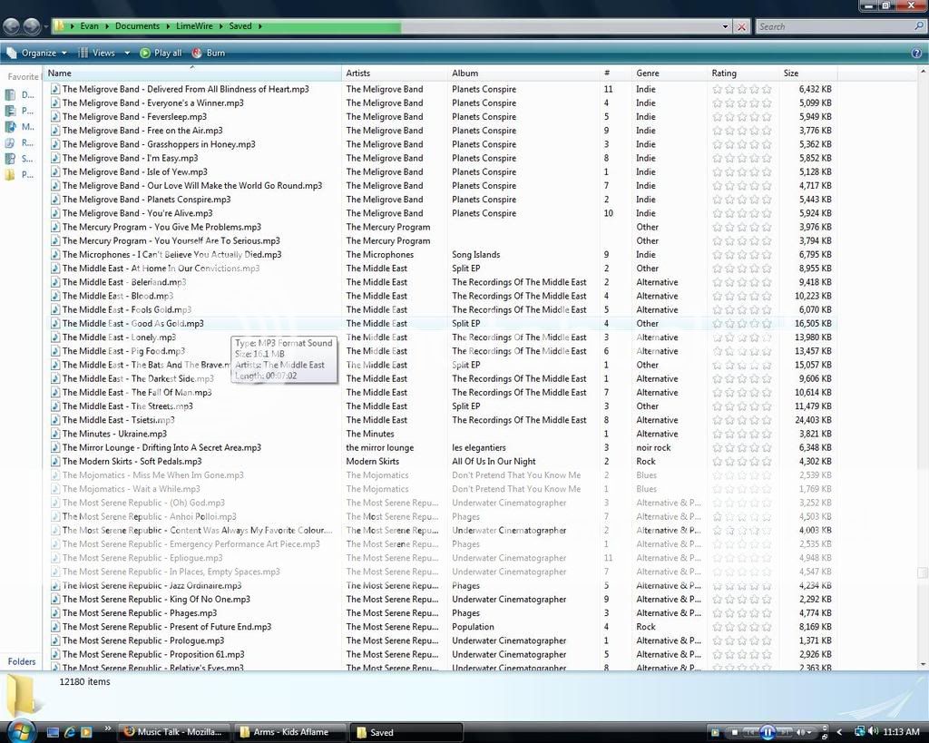Viewport: 929px width, 743px height.
Task: Select the mp3 icon of Soft Pedals.mp3
Action: coord(55,461)
